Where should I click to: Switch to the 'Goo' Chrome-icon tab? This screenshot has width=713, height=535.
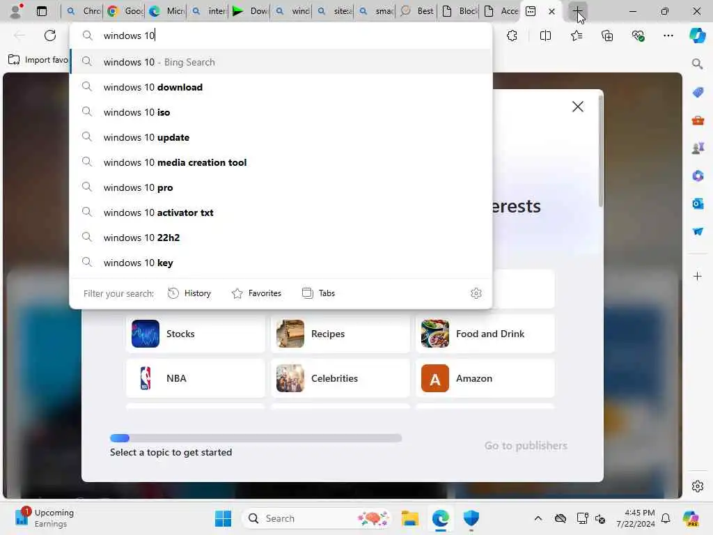125,11
